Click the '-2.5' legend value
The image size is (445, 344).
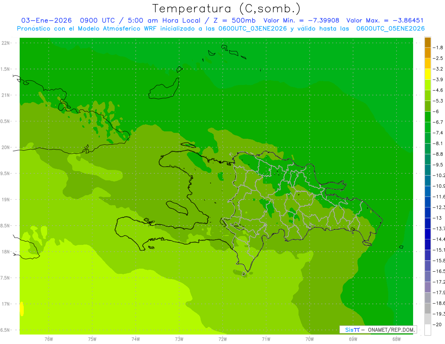[x=438, y=58]
